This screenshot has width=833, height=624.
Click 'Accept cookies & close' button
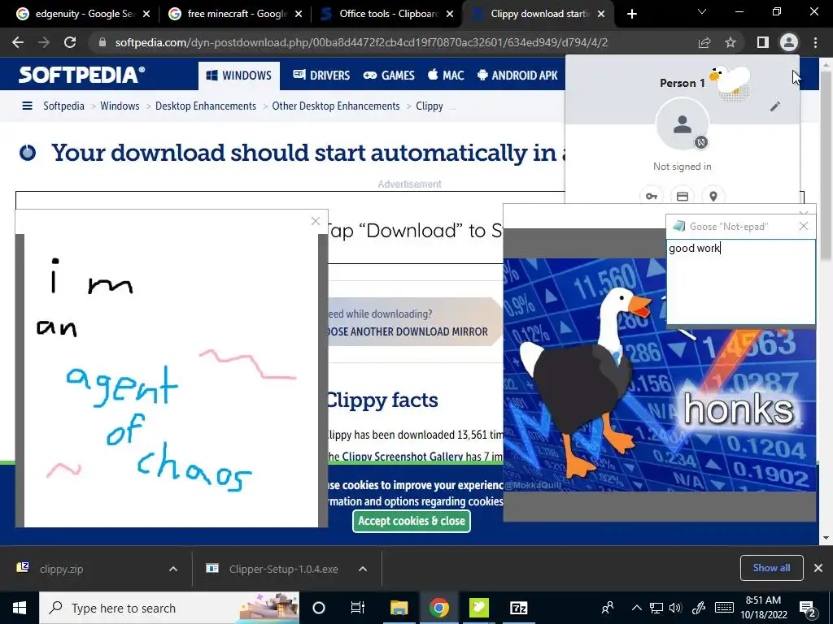pyautogui.click(x=412, y=521)
